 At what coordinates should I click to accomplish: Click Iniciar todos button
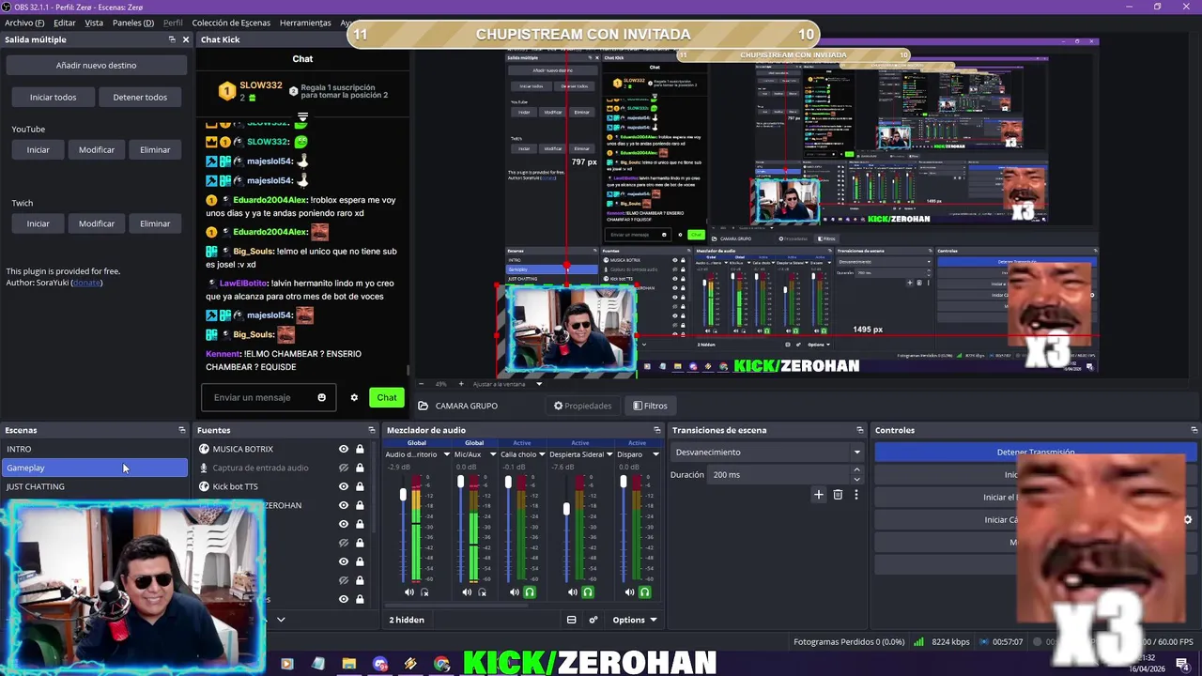click(53, 97)
